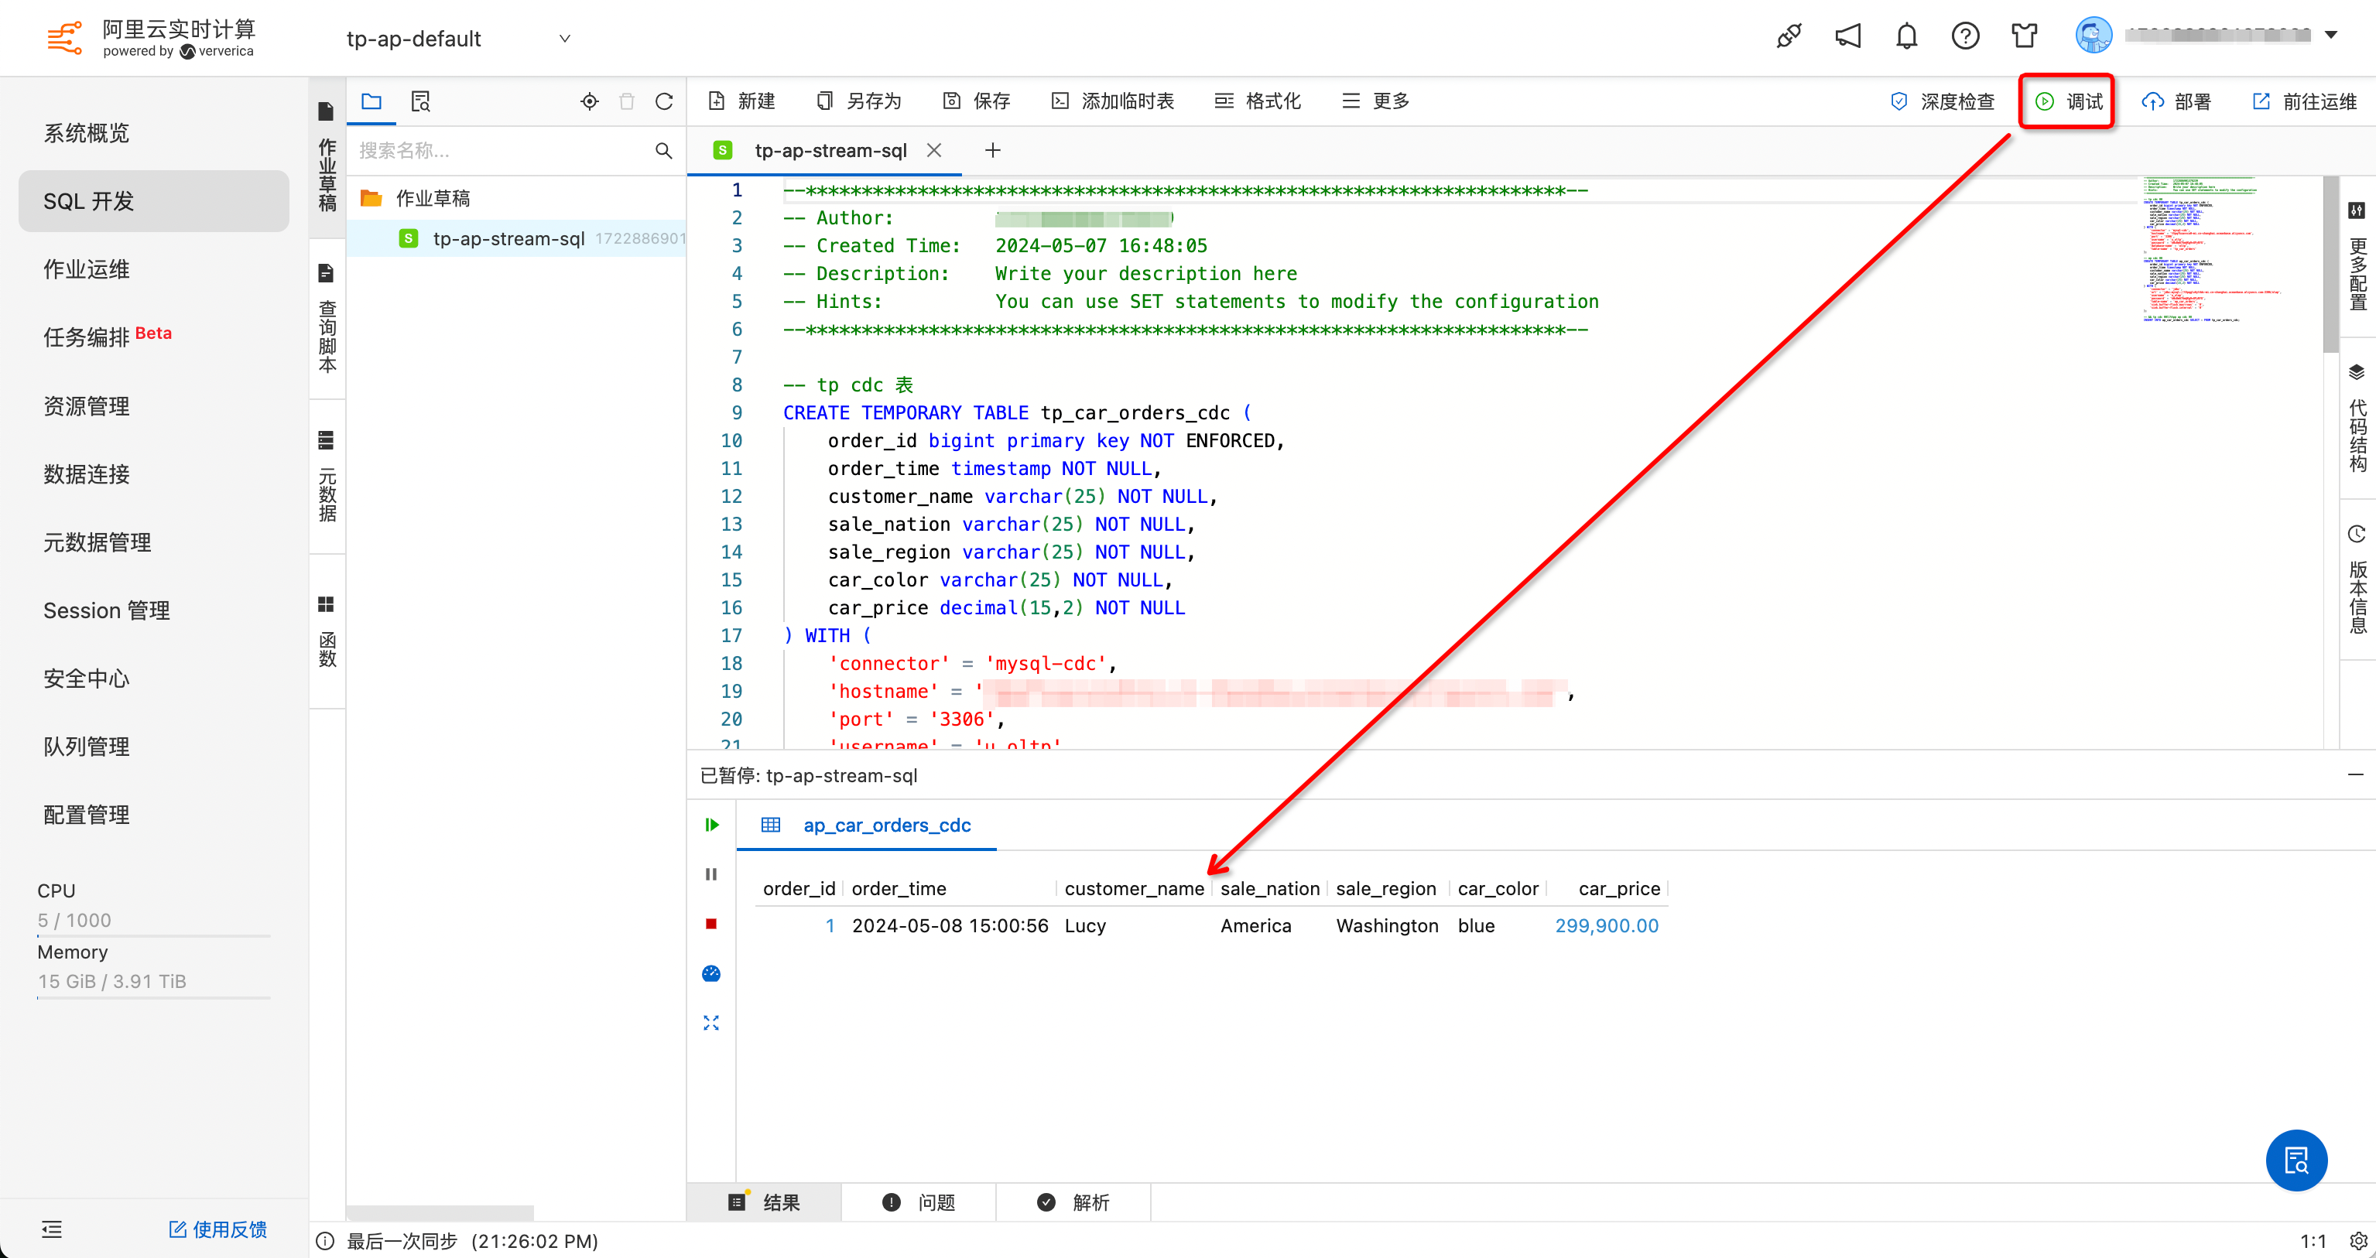This screenshot has height=1258, width=2376.
Task: Expand the tp-ap-default workspace dropdown
Action: (564, 39)
